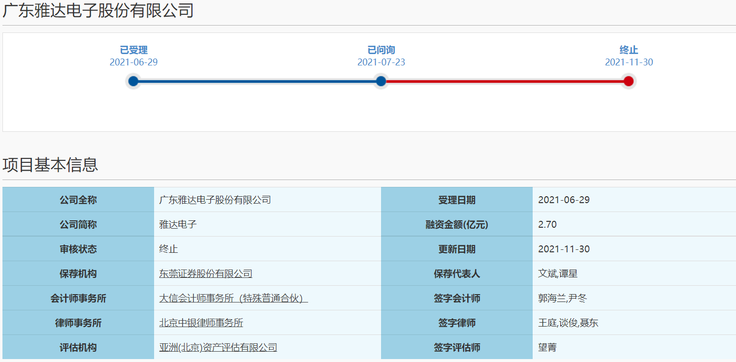Select the 会计师事务所 header cell
The width and height of the screenshot is (736, 362).
[78, 298]
